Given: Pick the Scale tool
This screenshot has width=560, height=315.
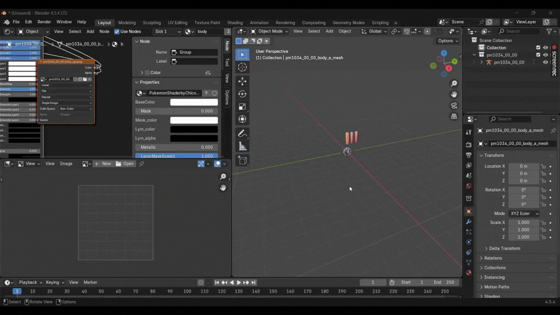Looking at the screenshot, I should [x=243, y=106].
